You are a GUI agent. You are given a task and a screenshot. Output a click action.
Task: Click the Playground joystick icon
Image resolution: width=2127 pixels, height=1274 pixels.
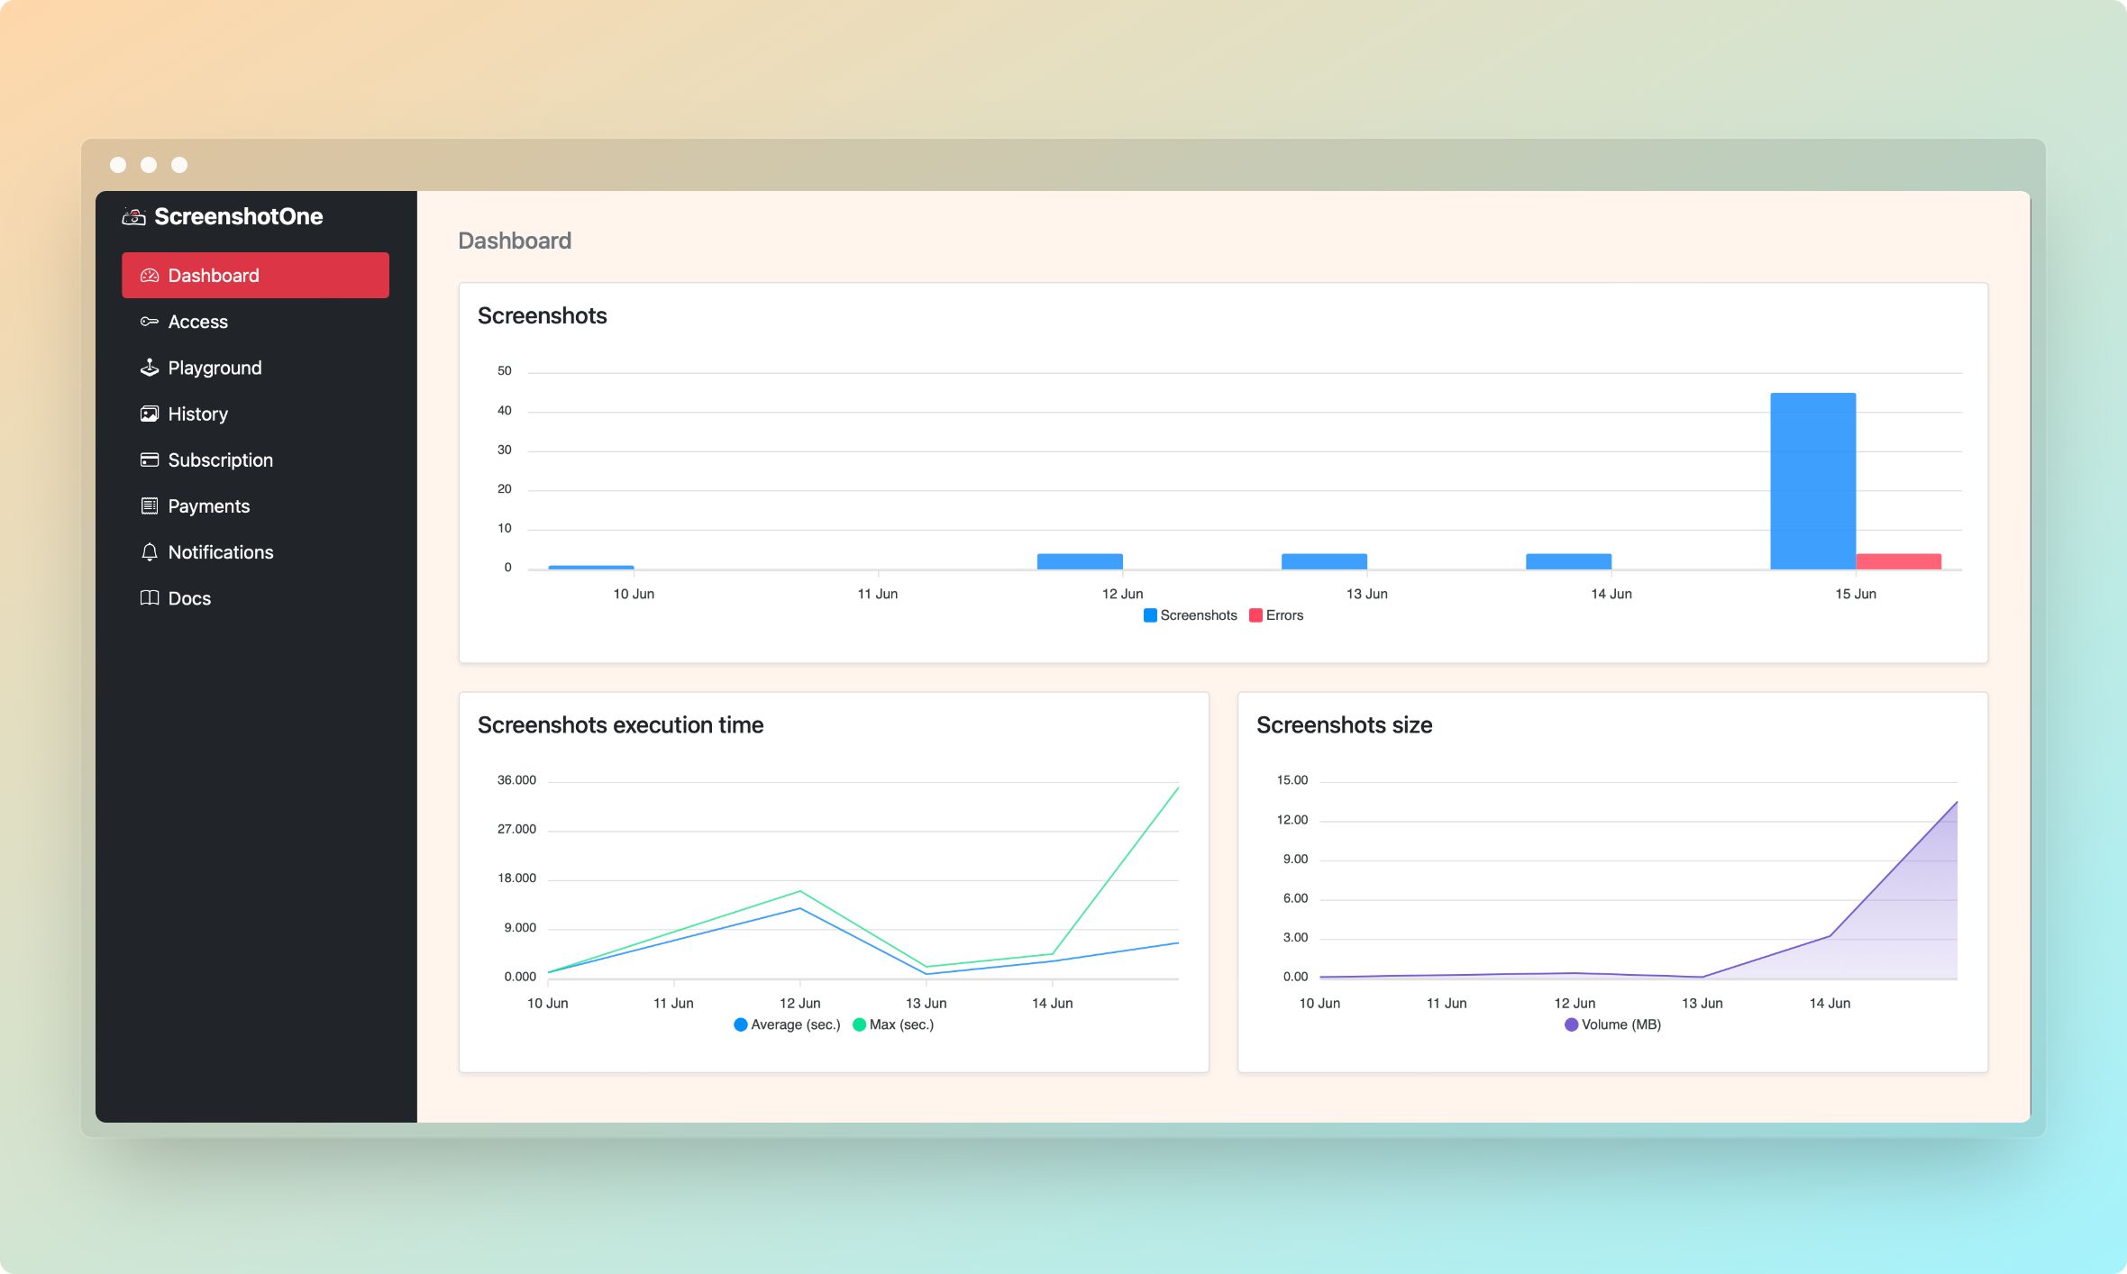pyautogui.click(x=150, y=368)
